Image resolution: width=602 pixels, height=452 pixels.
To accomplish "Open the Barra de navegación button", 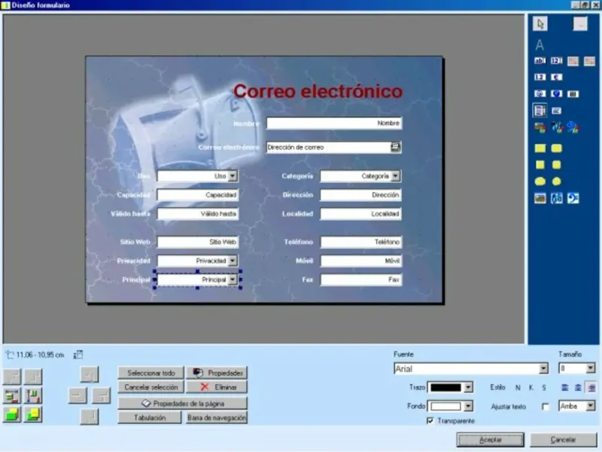I will [217, 417].
